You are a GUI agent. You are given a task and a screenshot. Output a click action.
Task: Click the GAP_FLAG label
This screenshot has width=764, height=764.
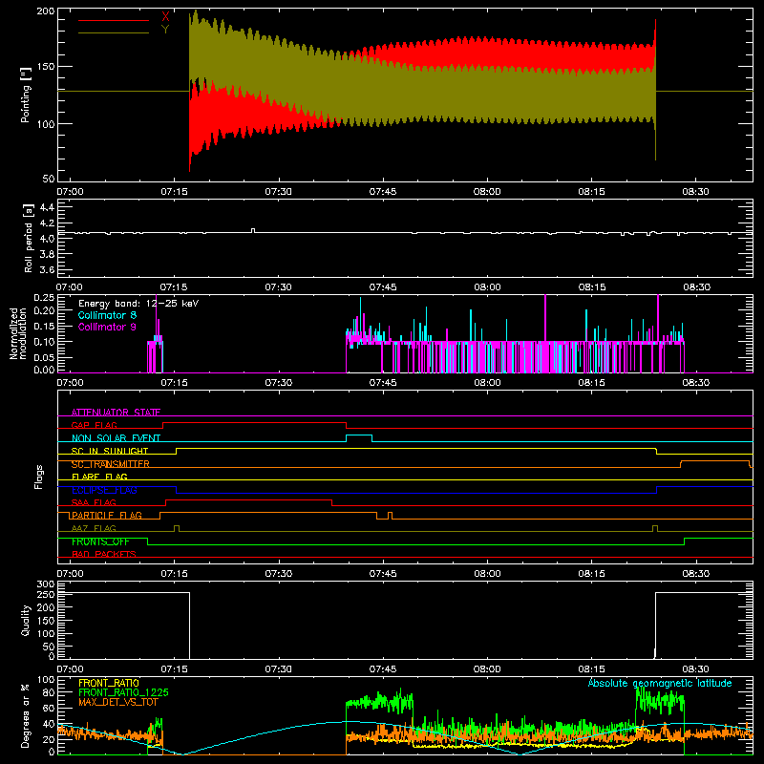94,425
